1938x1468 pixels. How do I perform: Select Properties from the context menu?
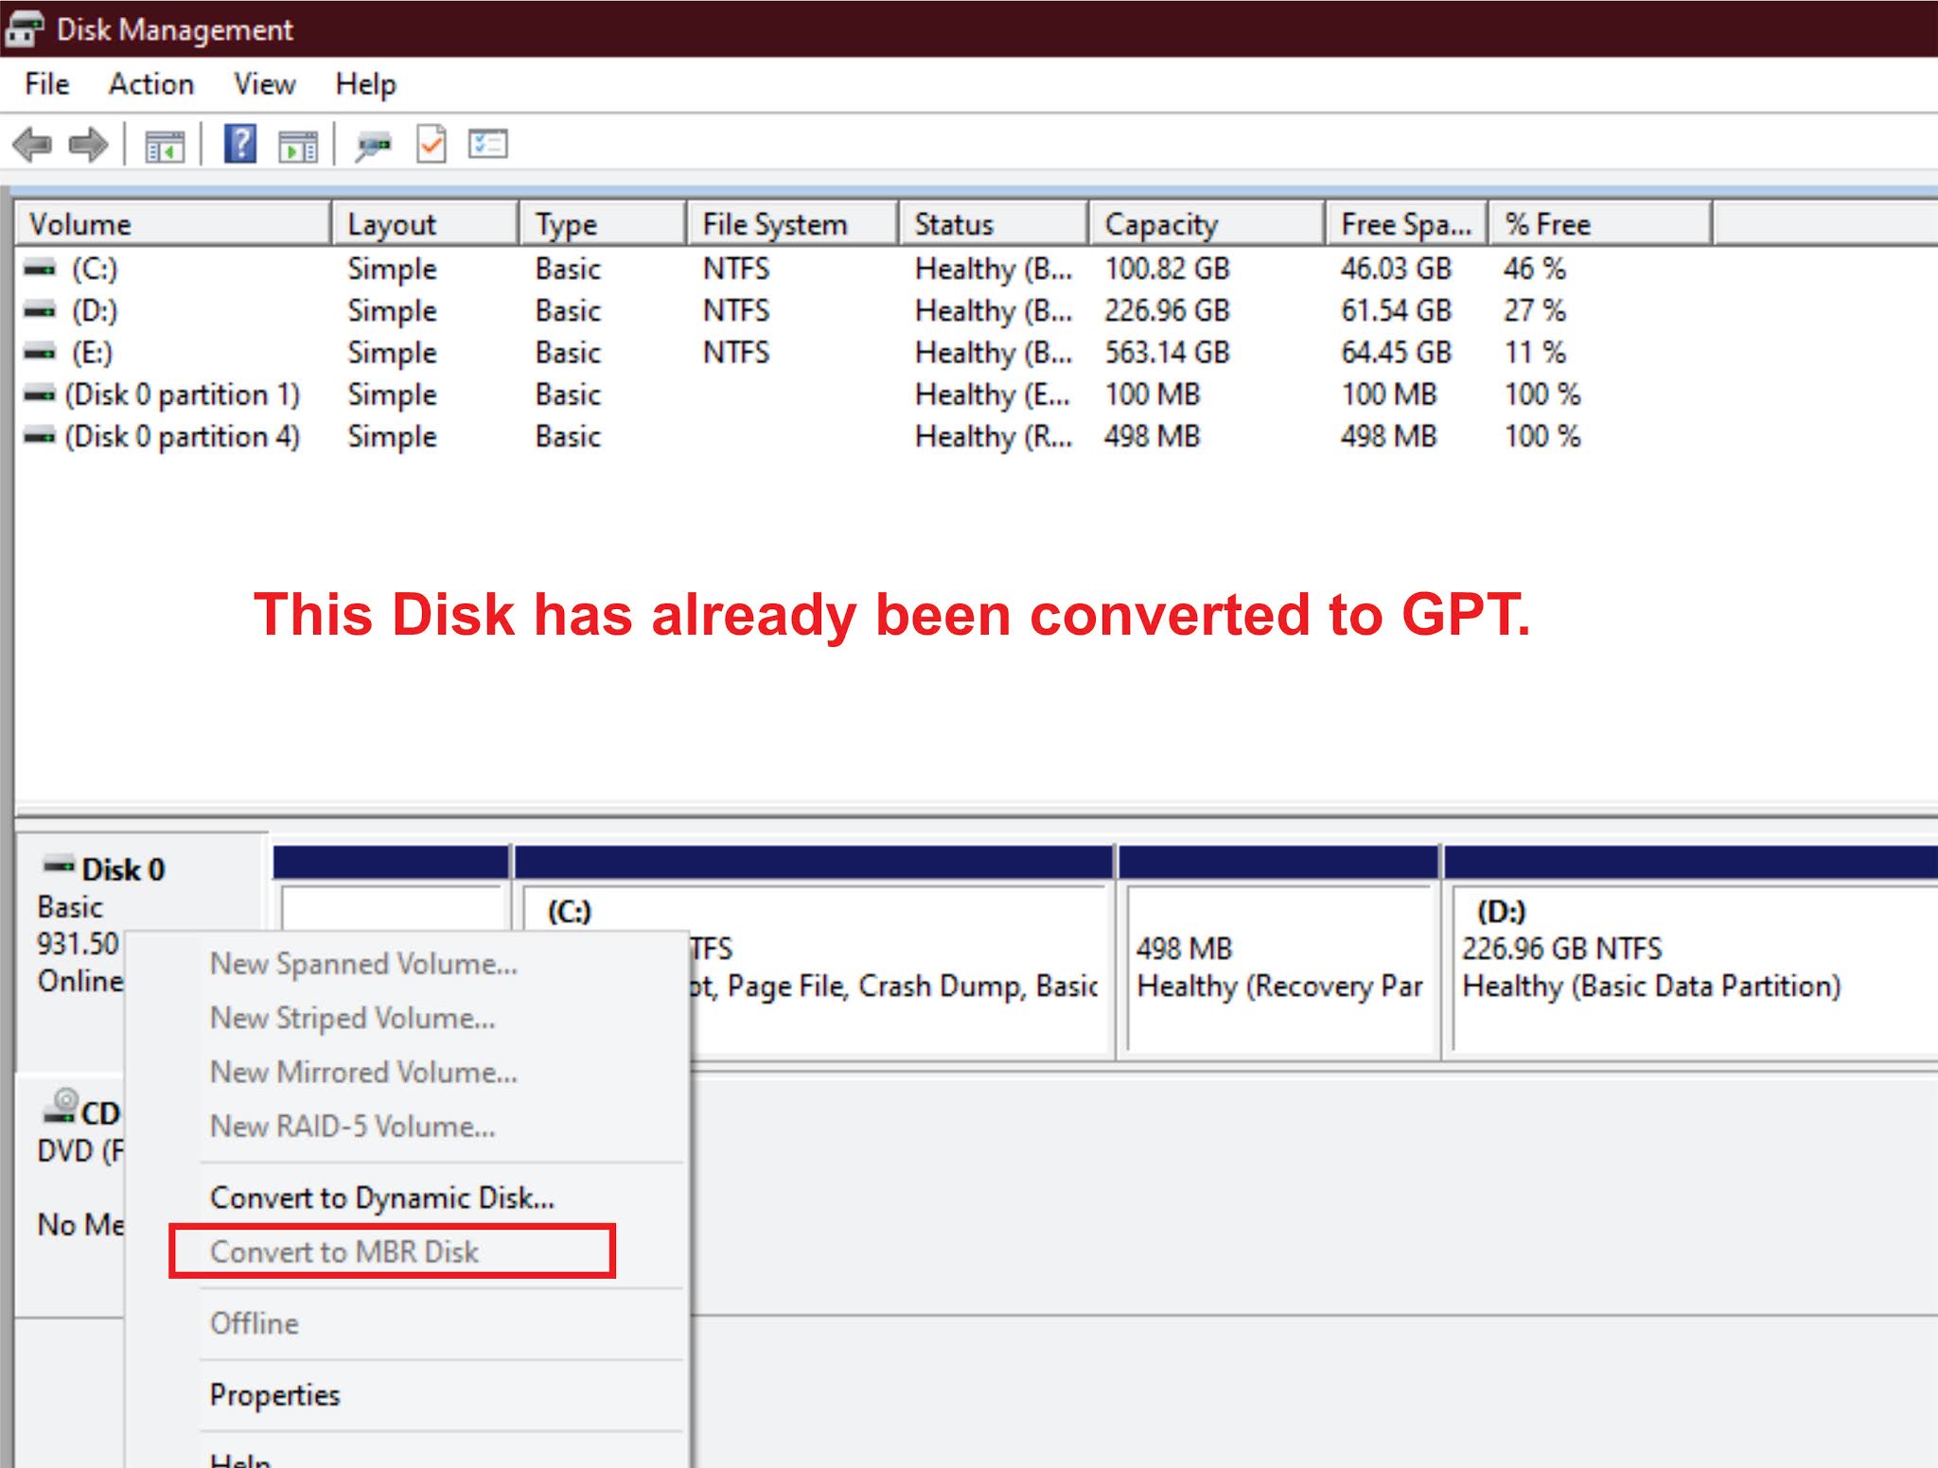[274, 1394]
